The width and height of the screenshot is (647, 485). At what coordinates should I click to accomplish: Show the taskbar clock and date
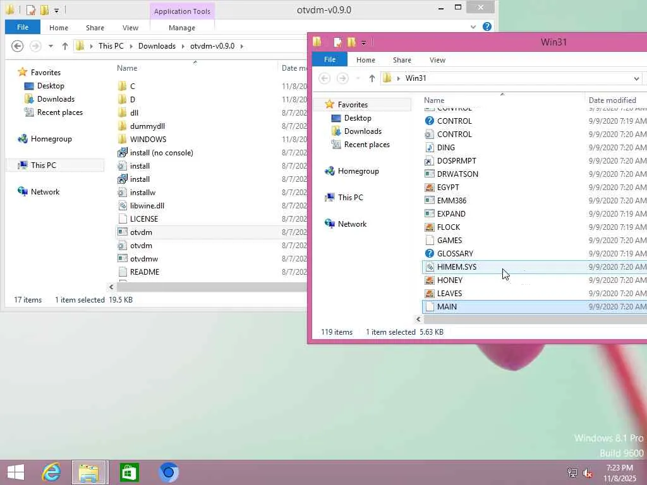coord(619,473)
